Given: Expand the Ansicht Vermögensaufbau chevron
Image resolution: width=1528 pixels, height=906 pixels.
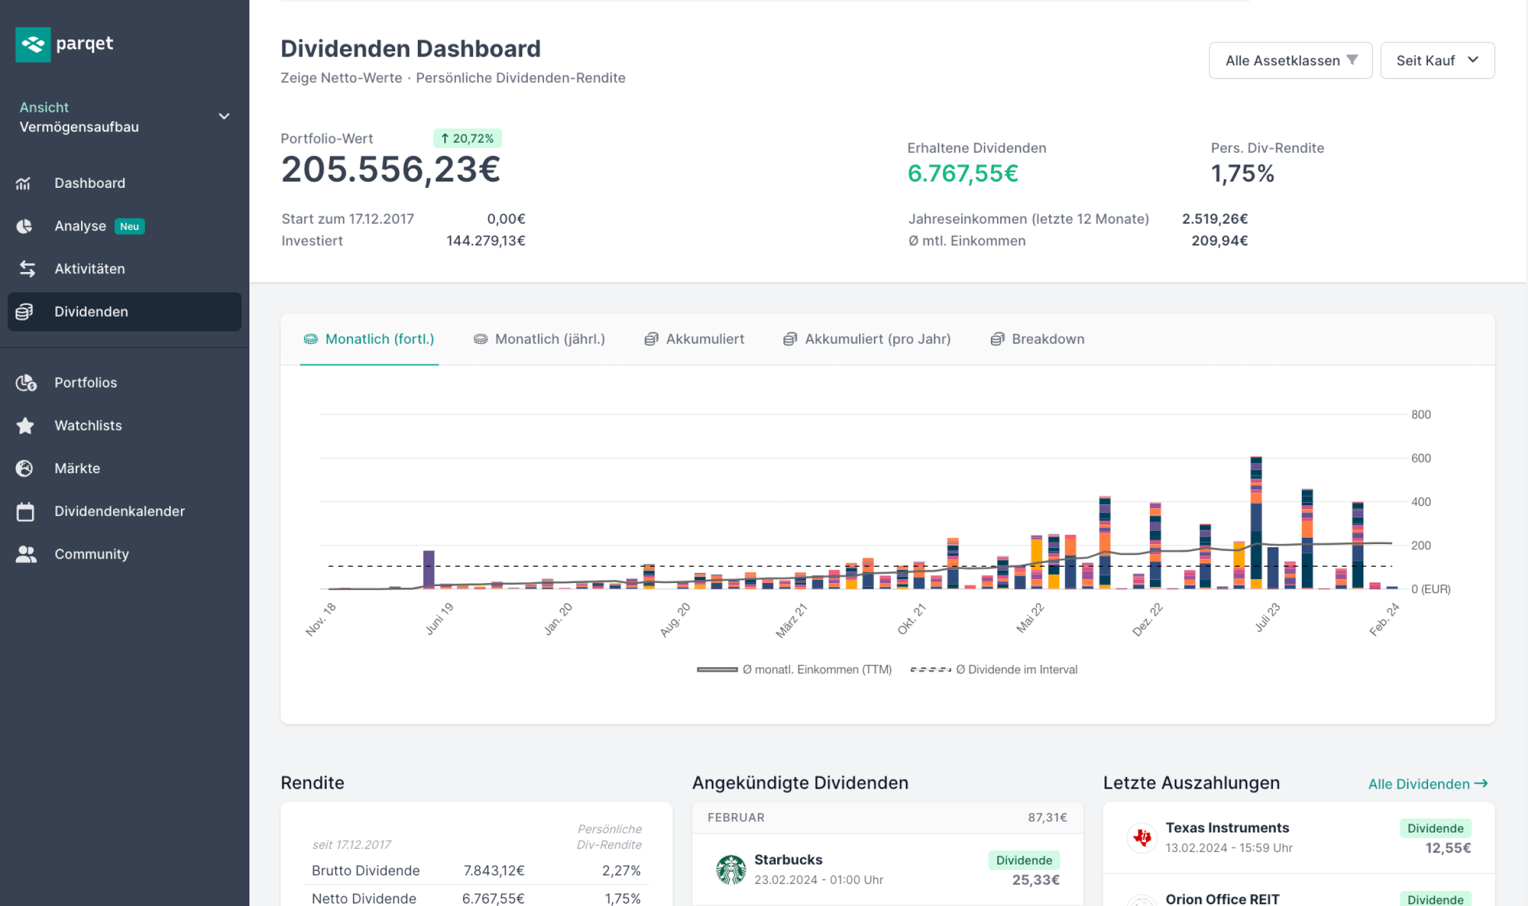Looking at the screenshot, I should [224, 117].
